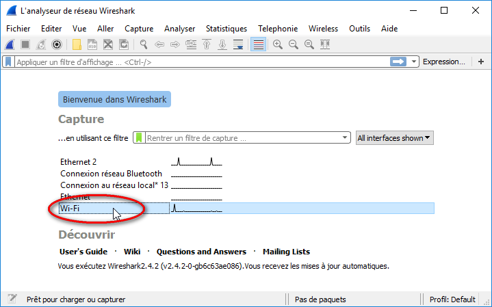The image size is (492, 307).
Task: Click the zoom out icon
Action: (294, 44)
